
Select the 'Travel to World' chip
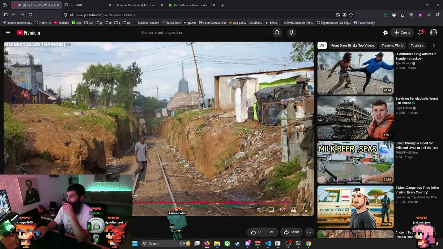(x=392, y=45)
